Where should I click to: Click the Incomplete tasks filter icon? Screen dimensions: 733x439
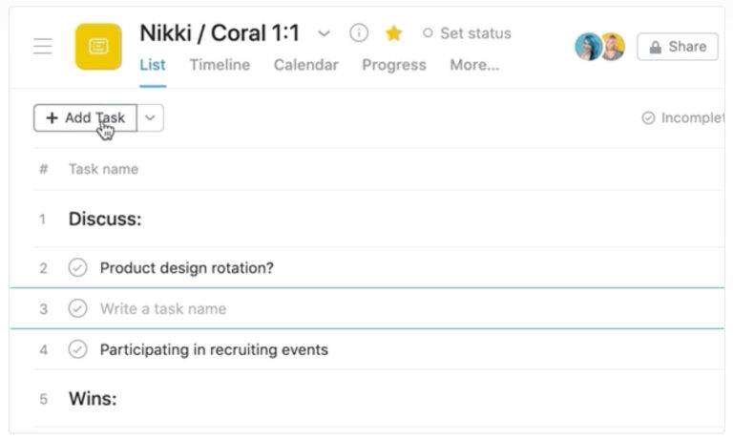[x=648, y=118]
